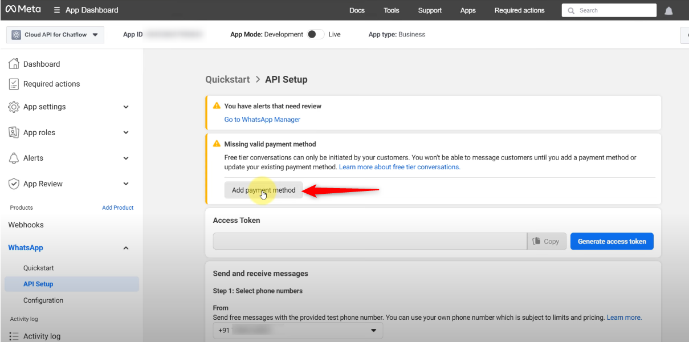The image size is (689, 342).
Task: Click the 'Missing valid payment method' heading
Action: click(x=270, y=144)
